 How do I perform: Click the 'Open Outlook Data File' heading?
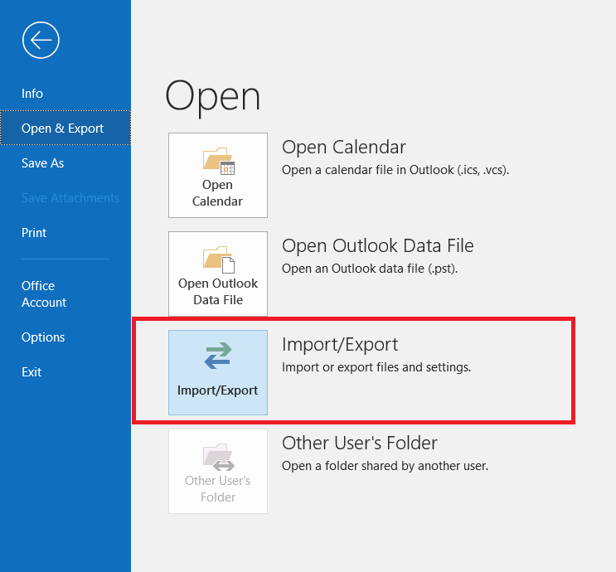[377, 246]
